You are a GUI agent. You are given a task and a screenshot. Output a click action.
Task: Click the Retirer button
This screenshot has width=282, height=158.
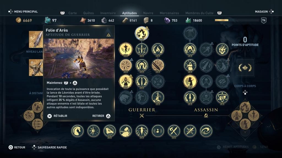click(101, 116)
